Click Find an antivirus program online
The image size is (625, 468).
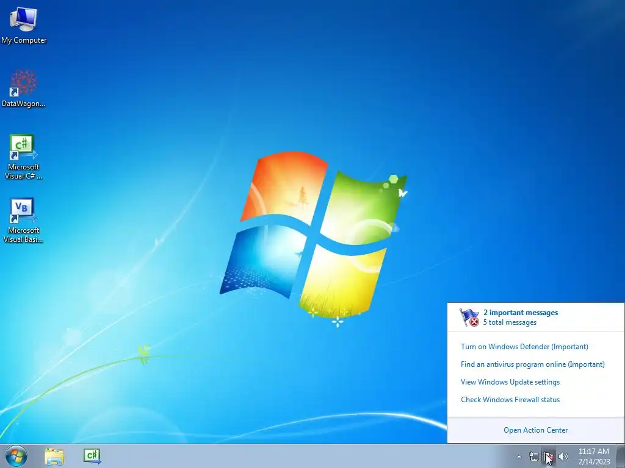533,364
